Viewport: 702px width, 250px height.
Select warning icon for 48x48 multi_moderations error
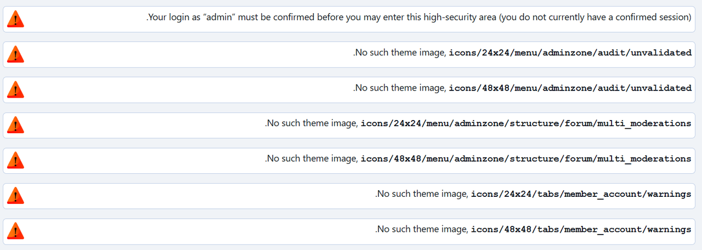tap(15, 161)
